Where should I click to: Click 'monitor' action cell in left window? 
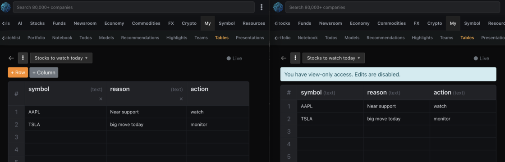[x=218, y=124]
